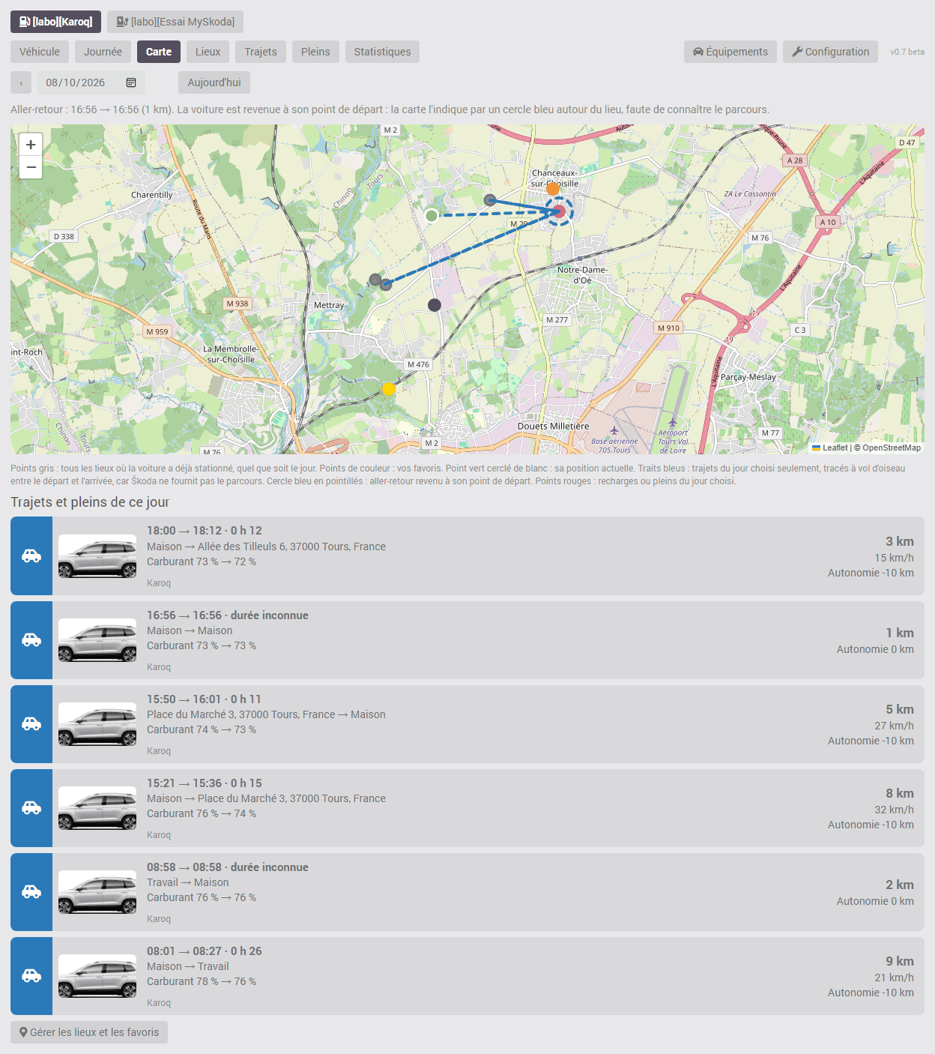Image resolution: width=935 pixels, height=1054 pixels.
Task: Open the Configuration page
Action: tap(831, 52)
